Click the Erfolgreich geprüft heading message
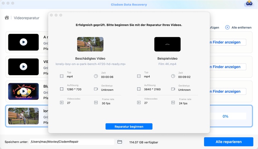 (x=129, y=25)
